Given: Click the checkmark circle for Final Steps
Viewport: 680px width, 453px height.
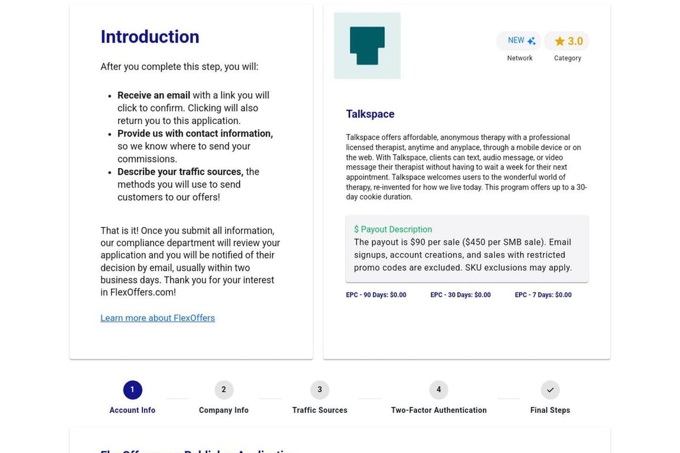Looking at the screenshot, I should click(550, 390).
